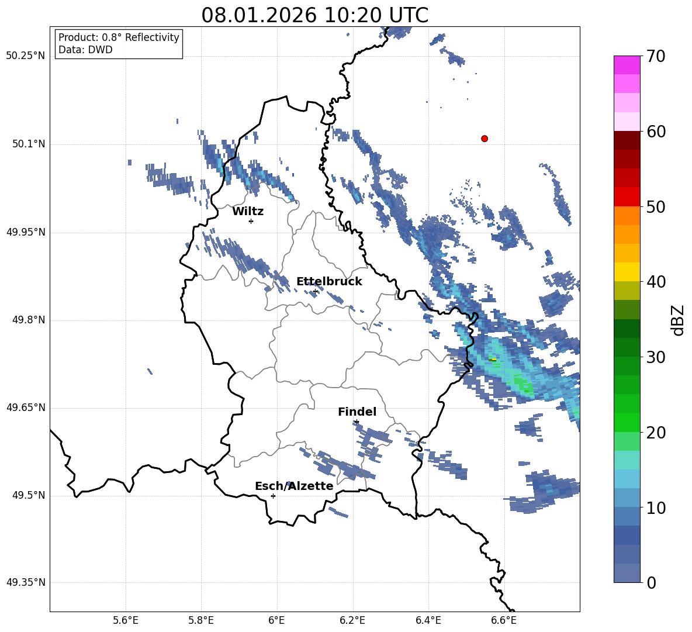The height and width of the screenshot is (632, 692).
Task: Click the yellow high-reflectivity pixel in the east cell
Action: (x=493, y=360)
